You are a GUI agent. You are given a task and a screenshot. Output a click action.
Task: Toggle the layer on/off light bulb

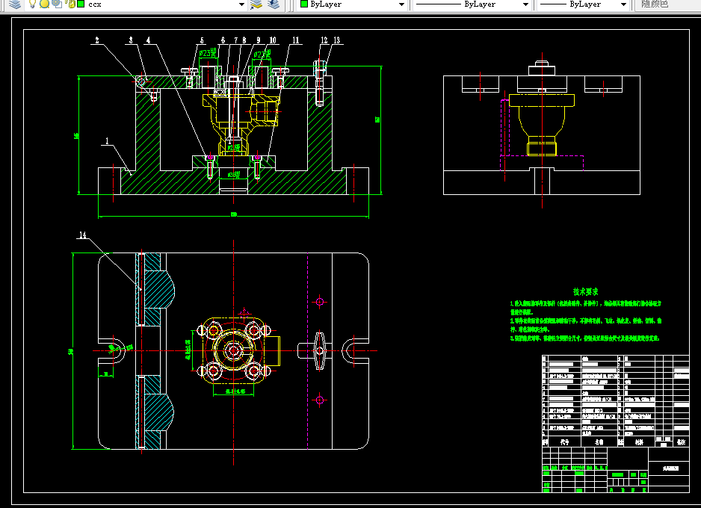pyautogui.click(x=32, y=4)
